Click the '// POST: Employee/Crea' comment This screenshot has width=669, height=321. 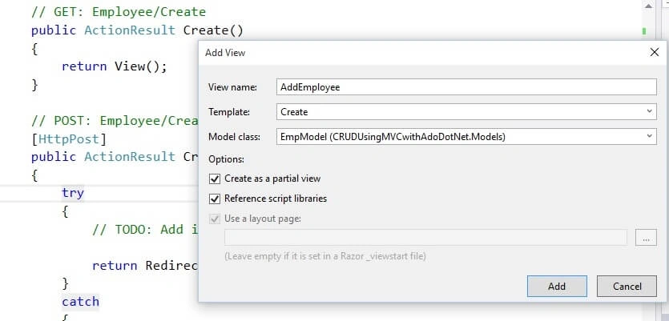115,121
